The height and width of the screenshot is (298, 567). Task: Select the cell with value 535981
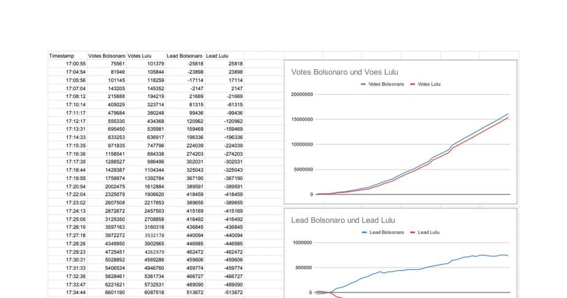[x=146, y=129]
